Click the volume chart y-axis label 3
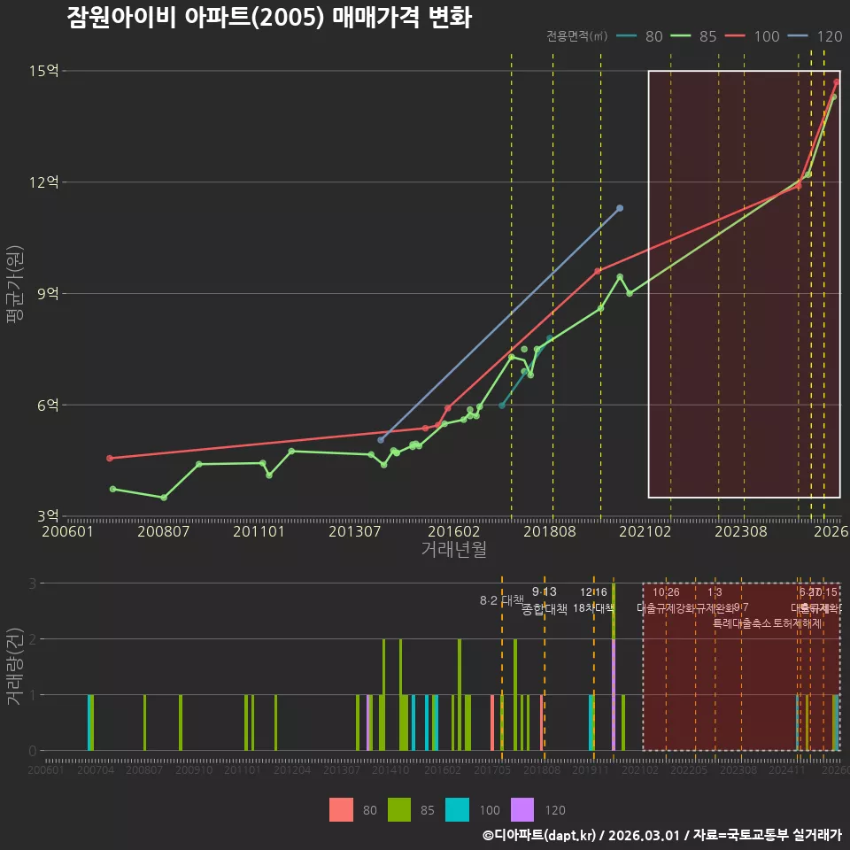This screenshot has height=850, width=850. [33, 583]
